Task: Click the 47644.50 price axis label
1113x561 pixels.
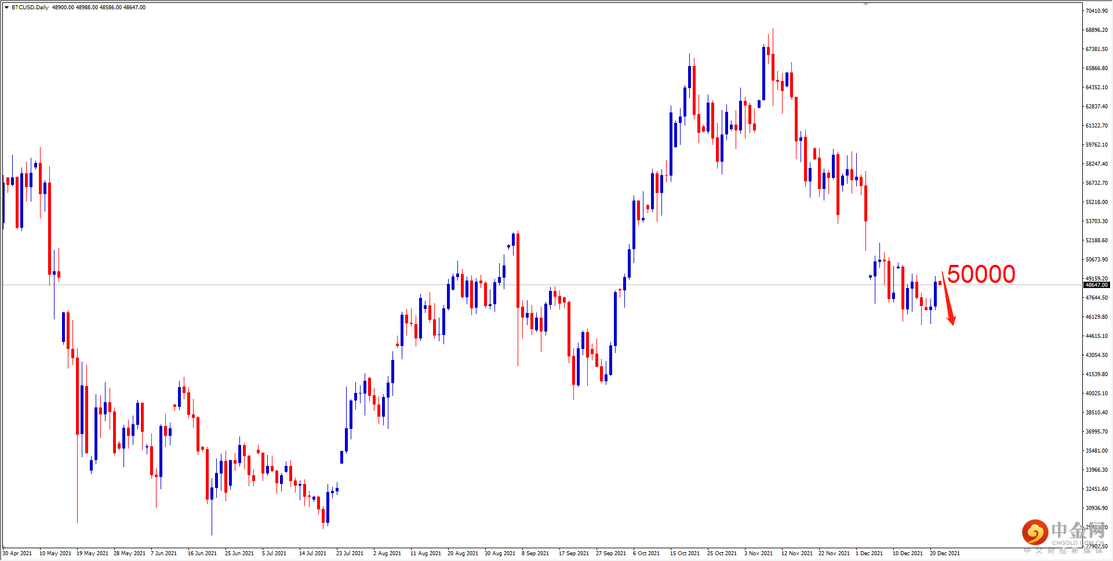Action: pos(1097,298)
